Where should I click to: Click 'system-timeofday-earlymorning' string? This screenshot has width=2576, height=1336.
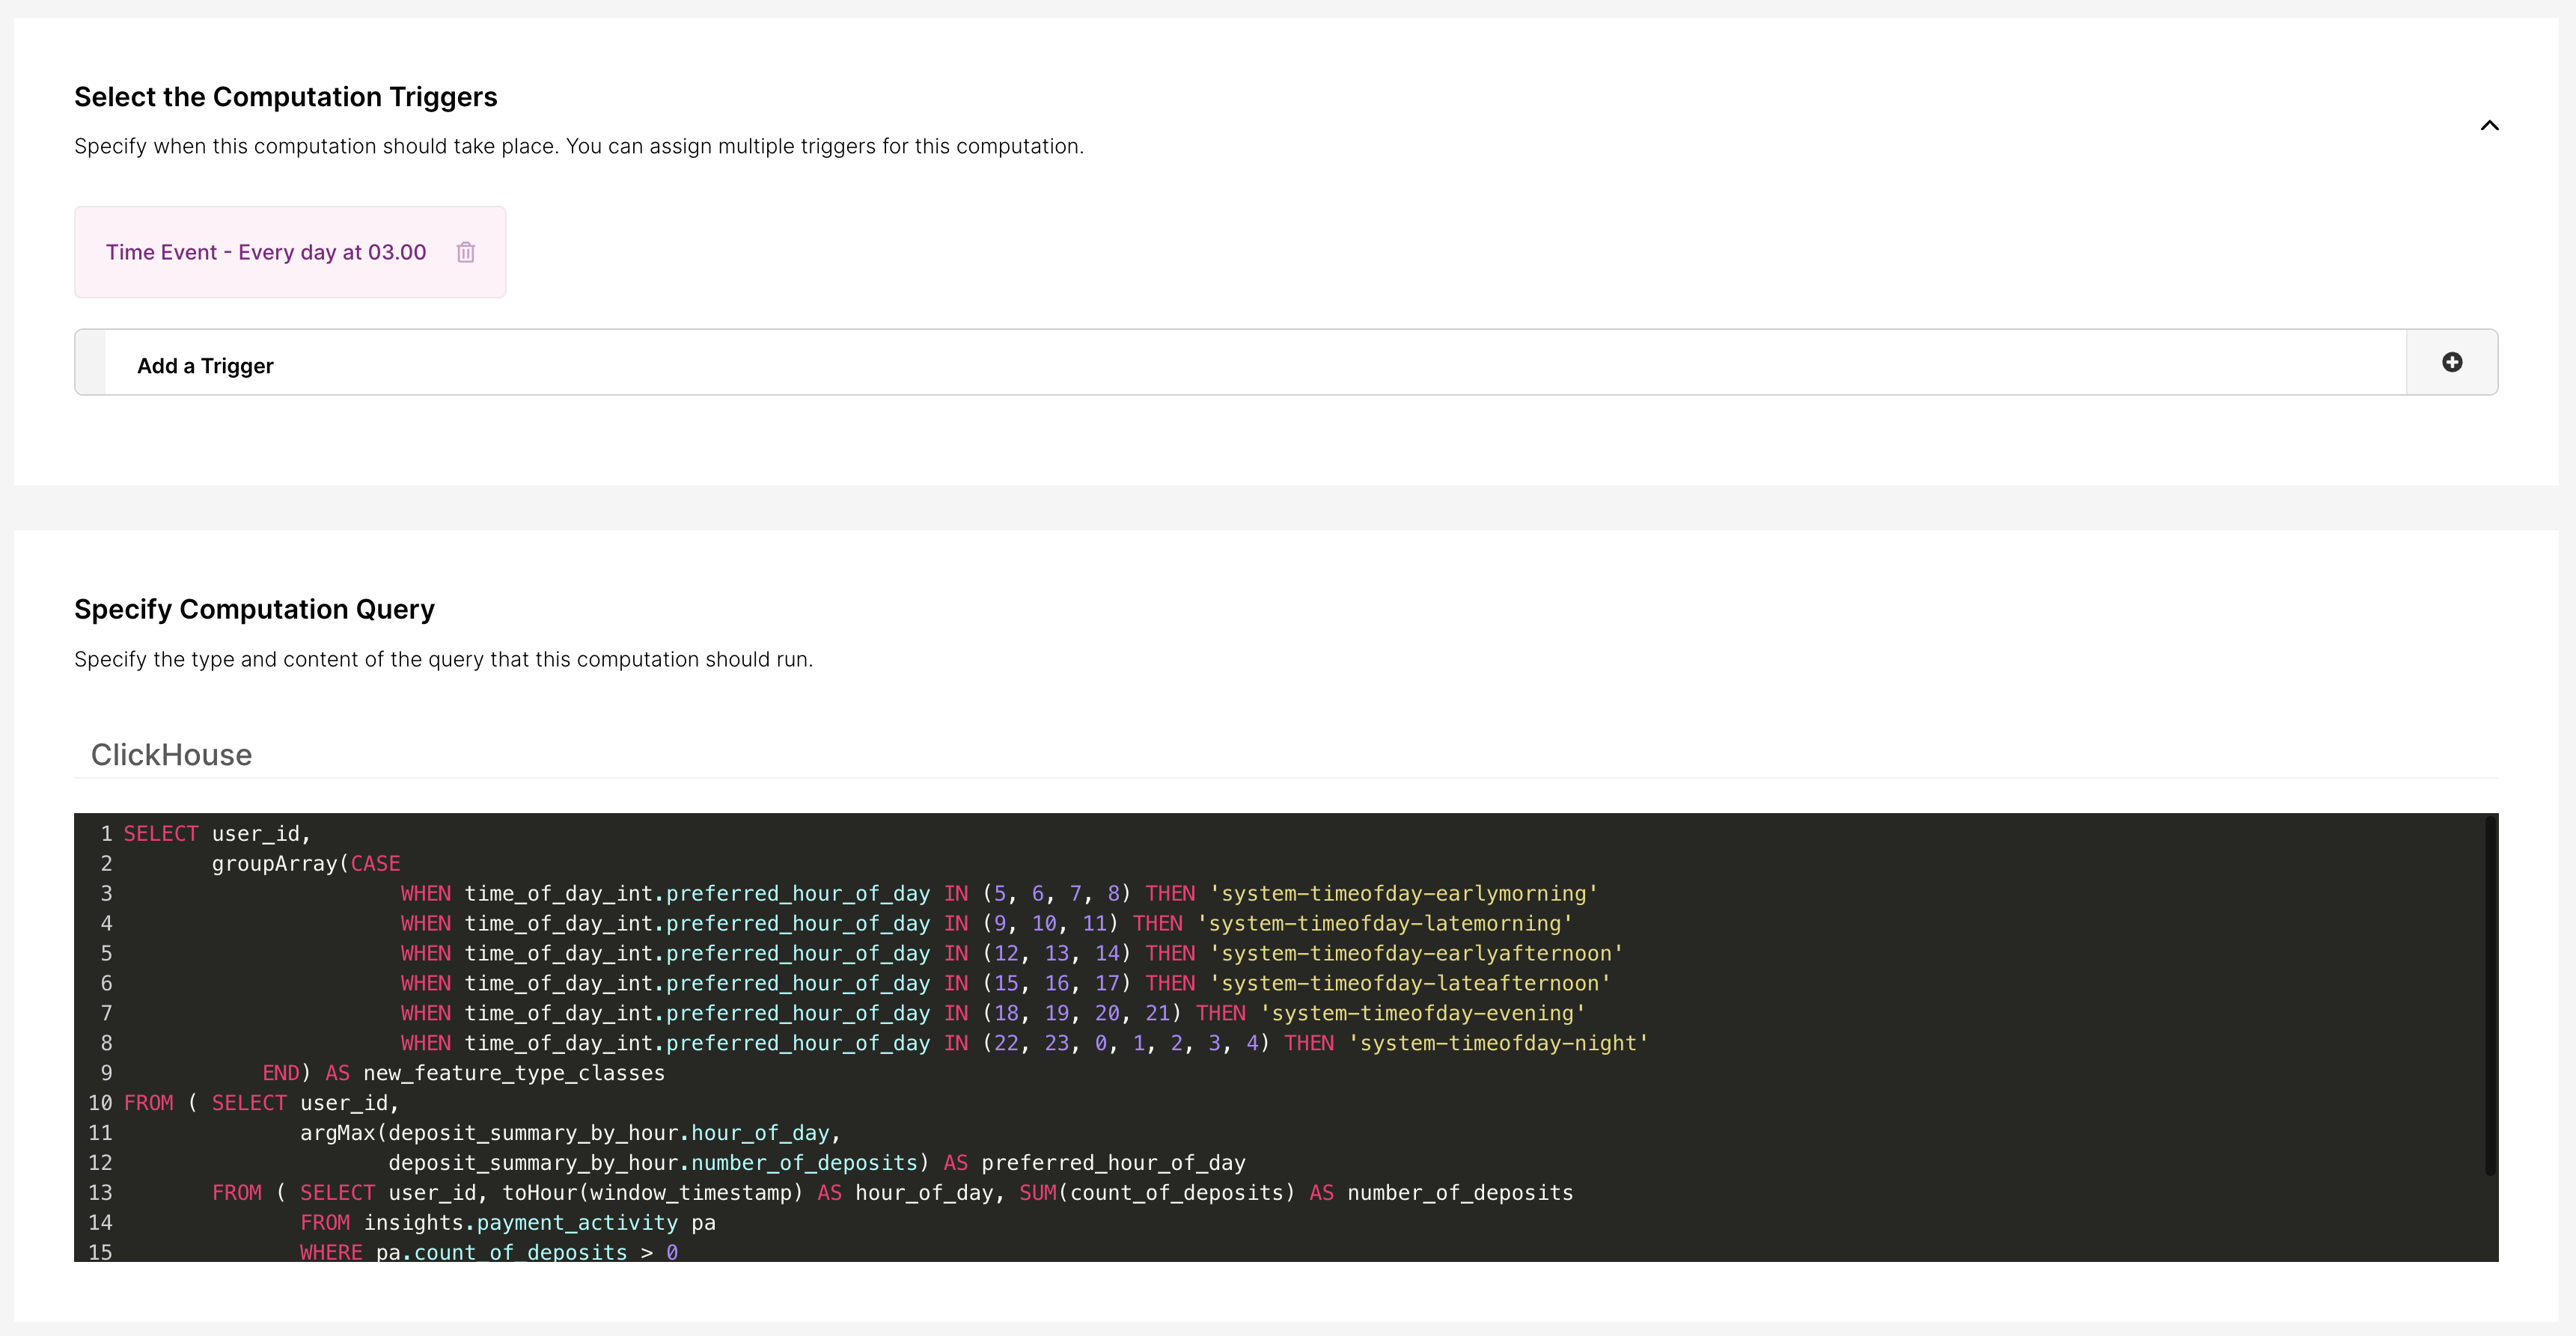click(1404, 893)
